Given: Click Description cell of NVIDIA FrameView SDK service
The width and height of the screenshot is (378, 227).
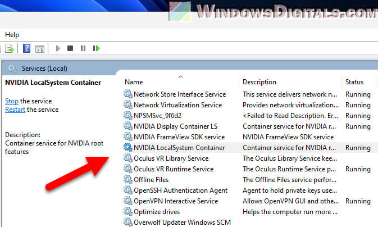Looking at the screenshot, I should 288,137.
